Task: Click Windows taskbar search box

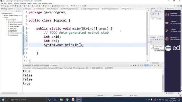Action: (26, 99)
